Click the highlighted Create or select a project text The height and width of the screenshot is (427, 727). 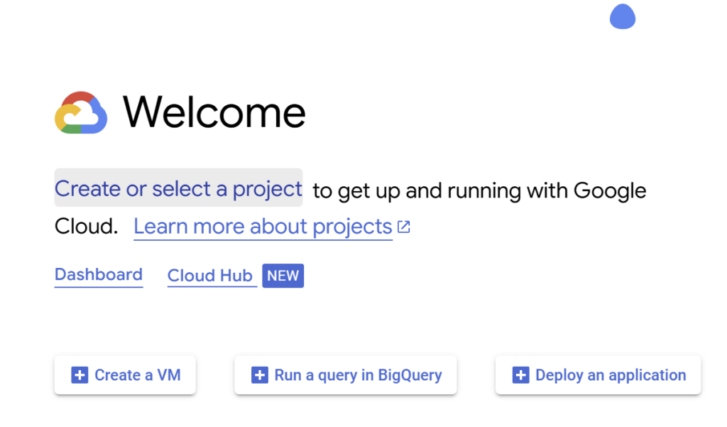point(178,189)
